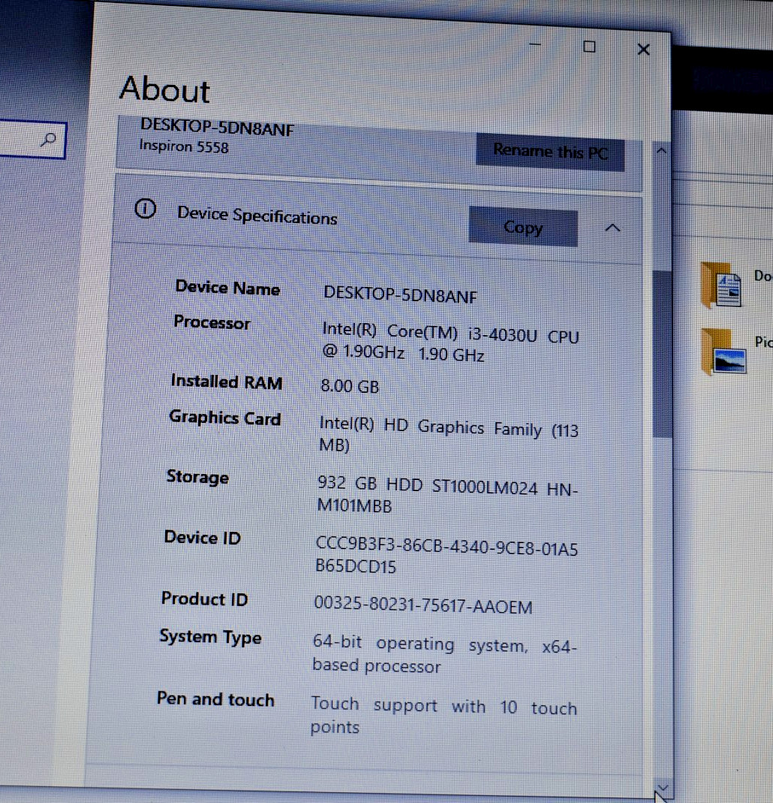Open the Documents folder icon in background window
773x803 pixels.
coord(721,285)
